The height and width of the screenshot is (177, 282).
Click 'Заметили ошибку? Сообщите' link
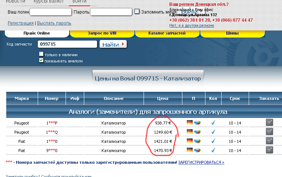[49, 176]
